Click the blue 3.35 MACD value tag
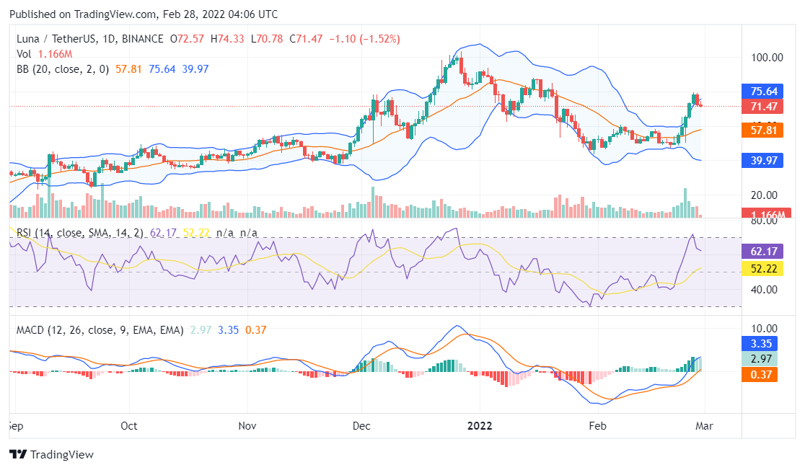This screenshot has height=470, width=805. 763,343
